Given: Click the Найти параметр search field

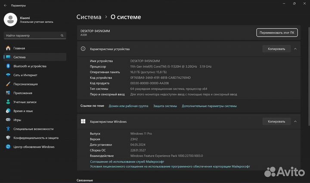Looking at the screenshot, I should 35,35.
